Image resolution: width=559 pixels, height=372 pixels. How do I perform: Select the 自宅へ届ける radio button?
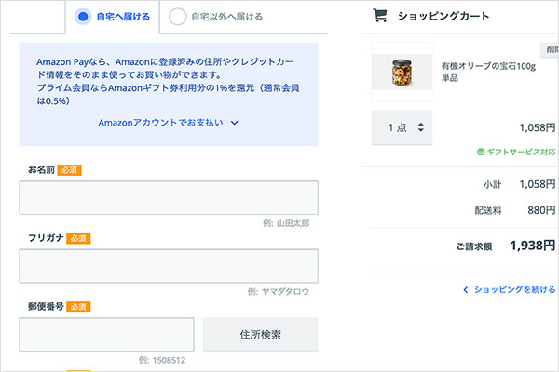(x=84, y=16)
